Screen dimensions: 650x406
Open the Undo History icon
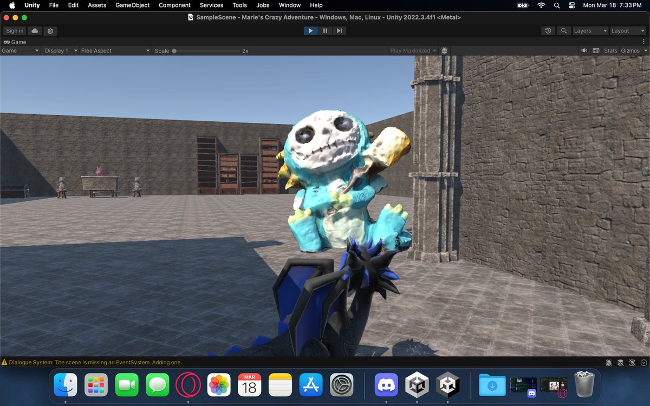tap(548, 31)
